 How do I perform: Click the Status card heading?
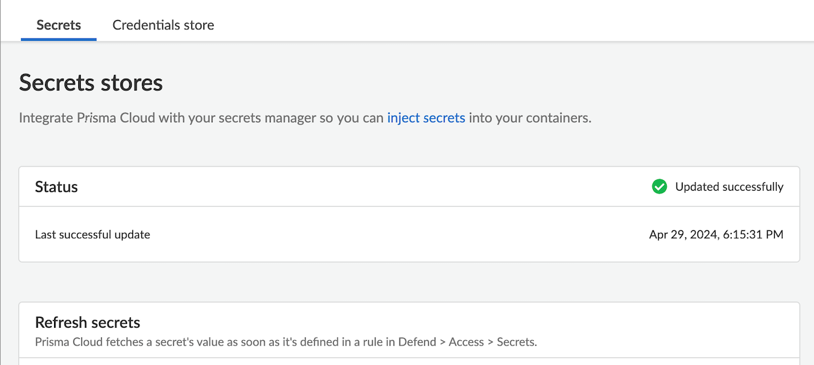[x=56, y=187]
